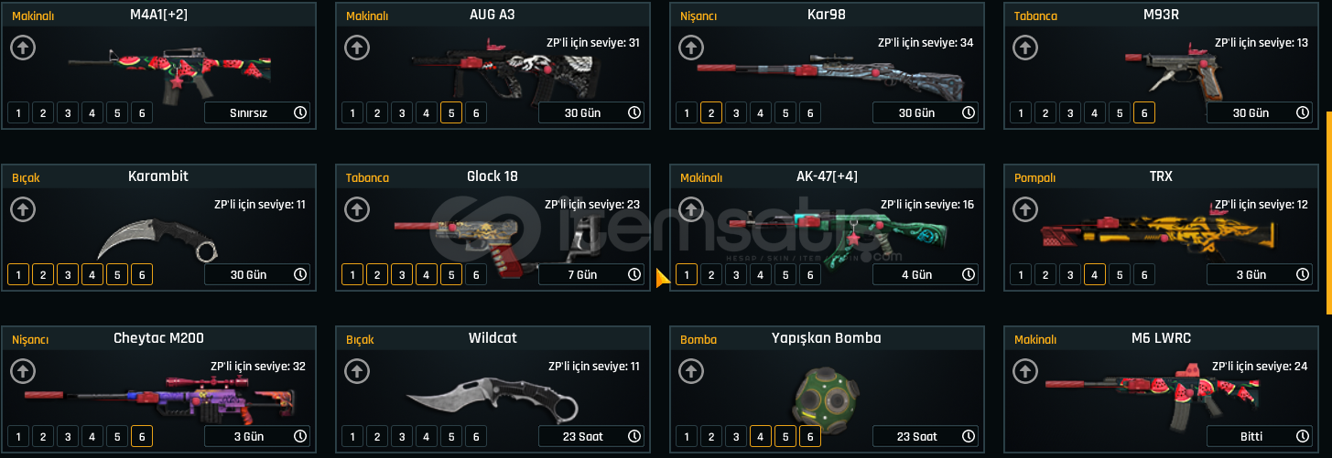Viewport: 1332px width, 458px height.
Task: Click the upgrade arrow icon on AUG A3 card
Action: (357, 48)
